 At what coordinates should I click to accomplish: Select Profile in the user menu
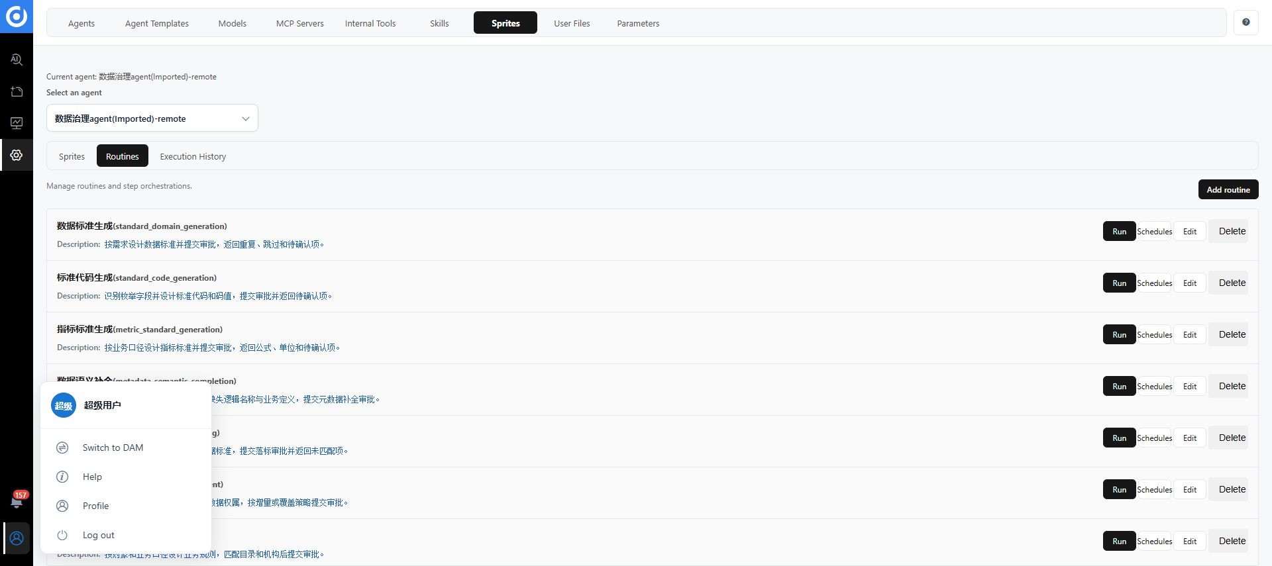126,506
